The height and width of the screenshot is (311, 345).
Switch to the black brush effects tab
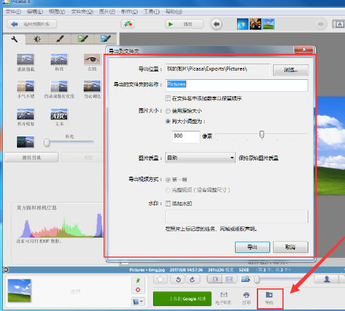(x=60, y=39)
